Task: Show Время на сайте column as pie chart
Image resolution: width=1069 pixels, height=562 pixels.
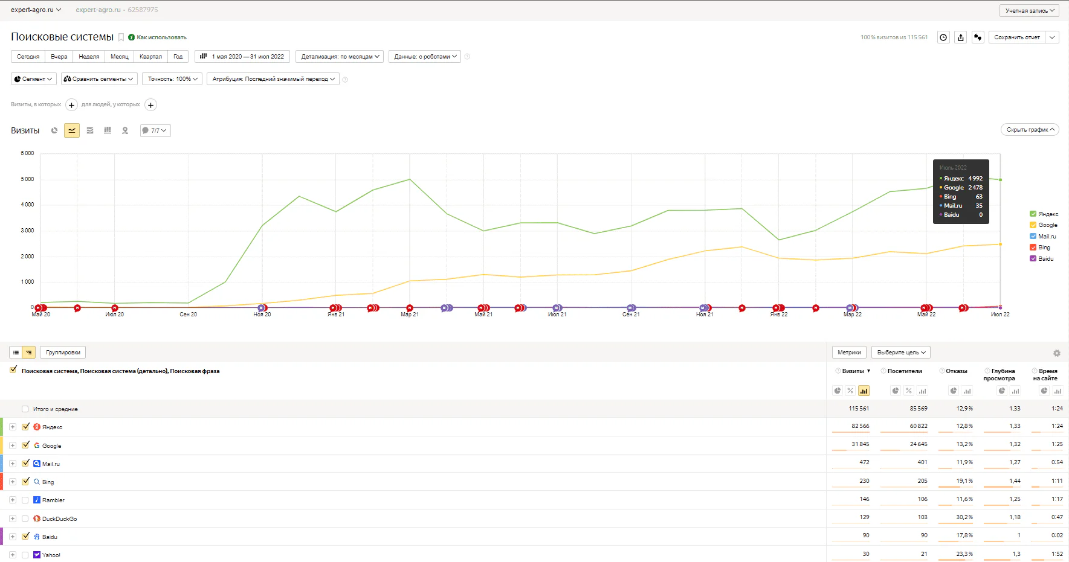Action: tap(1044, 391)
